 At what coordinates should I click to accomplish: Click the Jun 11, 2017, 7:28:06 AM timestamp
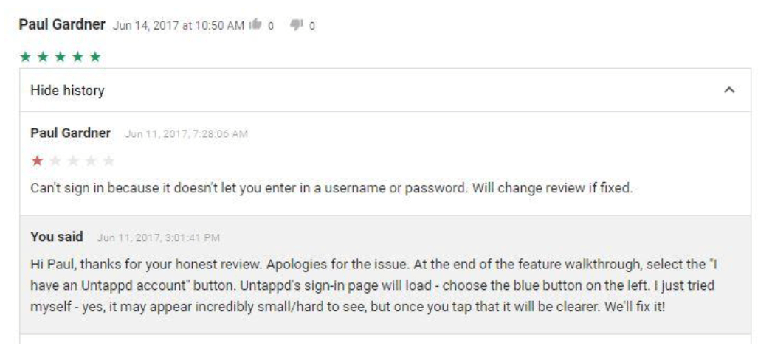coord(186,134)
